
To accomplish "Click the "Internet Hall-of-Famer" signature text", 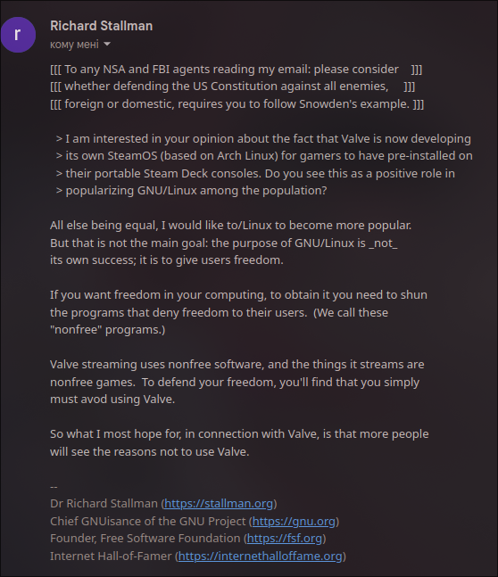I will (x=111, y=556).
